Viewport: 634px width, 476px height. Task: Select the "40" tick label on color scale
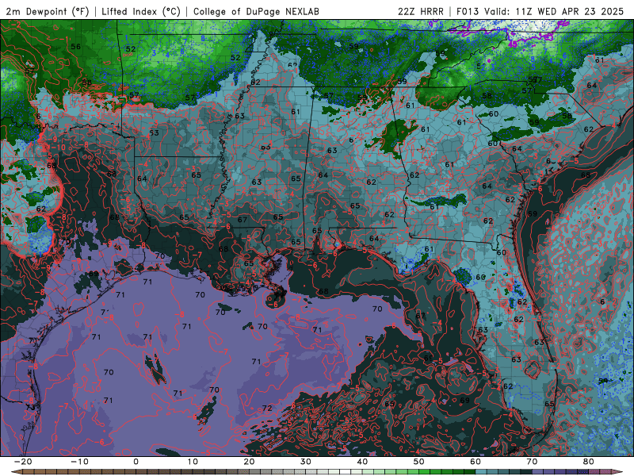[362, 462]
